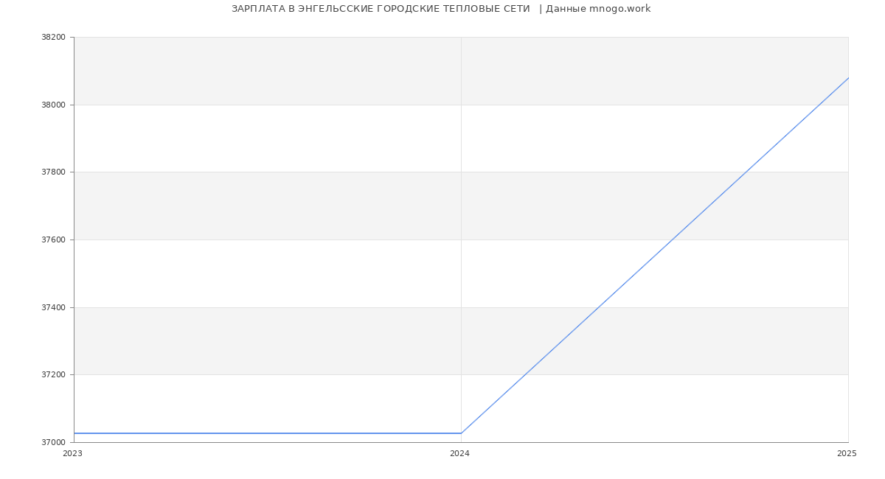Select the 37200 y-axis label

[x=53, y=375]
